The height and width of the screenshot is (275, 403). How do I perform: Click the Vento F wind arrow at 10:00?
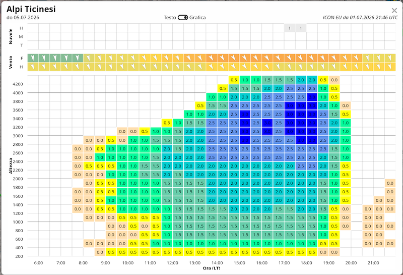pos(133,58)
